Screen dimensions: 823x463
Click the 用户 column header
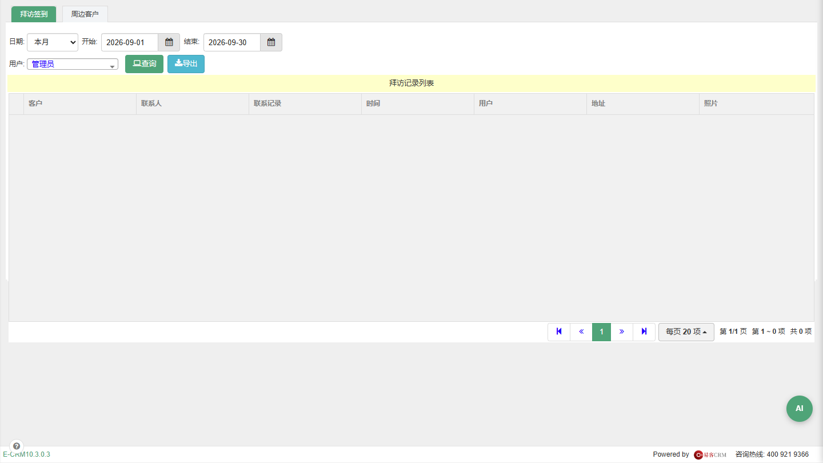[x=530, y=104]
